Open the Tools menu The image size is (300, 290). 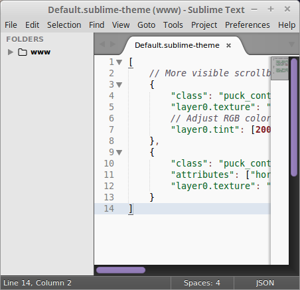coord(173,25)
